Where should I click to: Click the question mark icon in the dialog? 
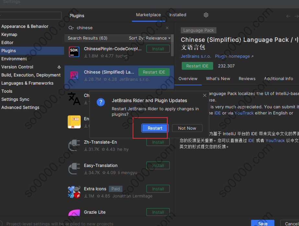[x=101, y=102]
